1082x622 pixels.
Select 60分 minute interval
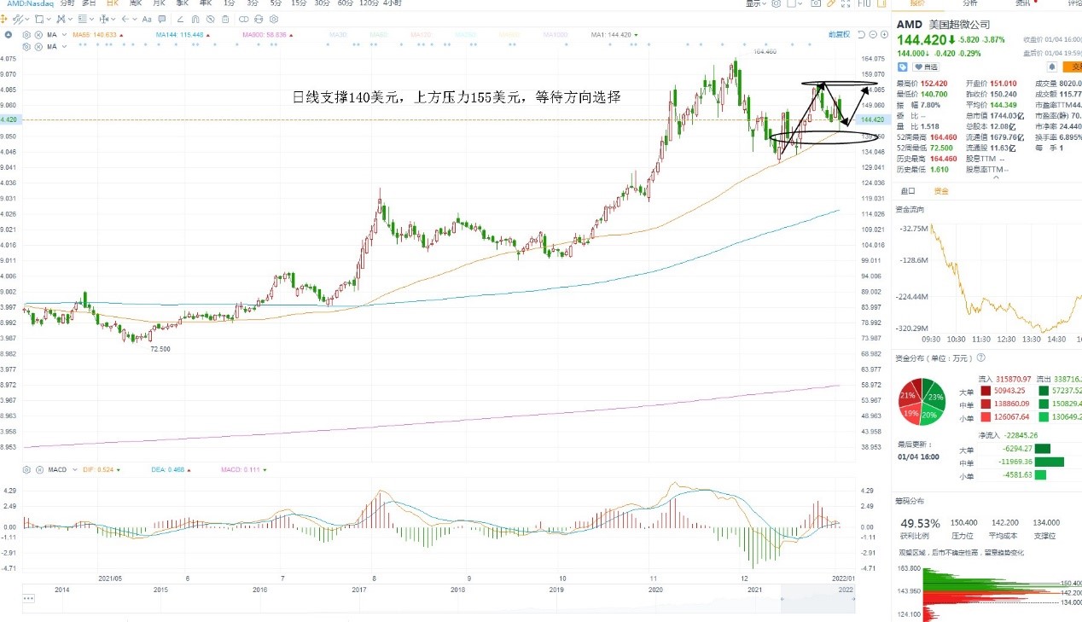coord(345,3)
